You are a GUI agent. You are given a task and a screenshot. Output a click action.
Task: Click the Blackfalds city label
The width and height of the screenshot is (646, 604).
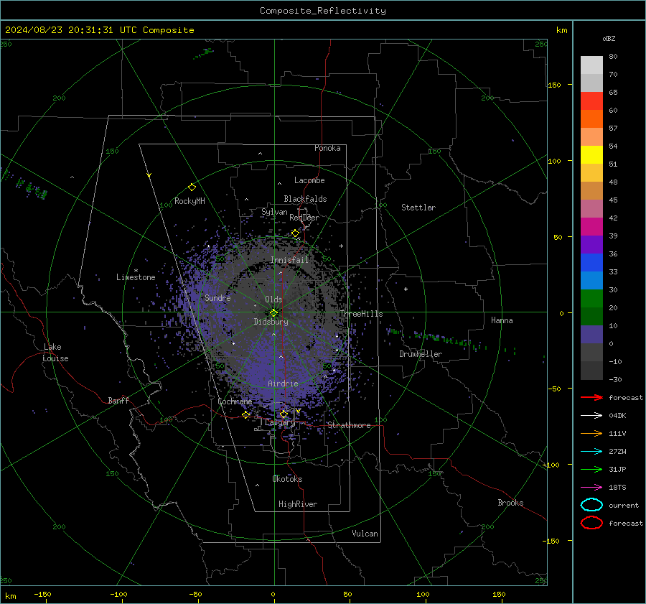305,199
